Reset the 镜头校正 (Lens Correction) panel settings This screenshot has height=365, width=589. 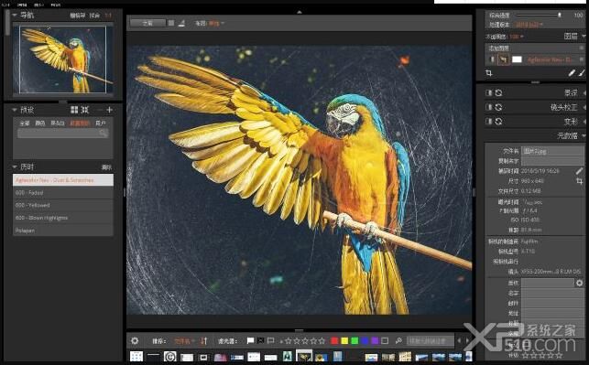[498, 107]
